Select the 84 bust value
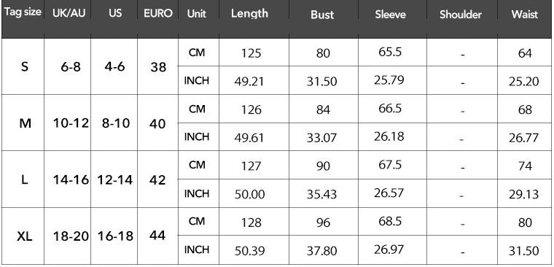 tap(323, 109)
